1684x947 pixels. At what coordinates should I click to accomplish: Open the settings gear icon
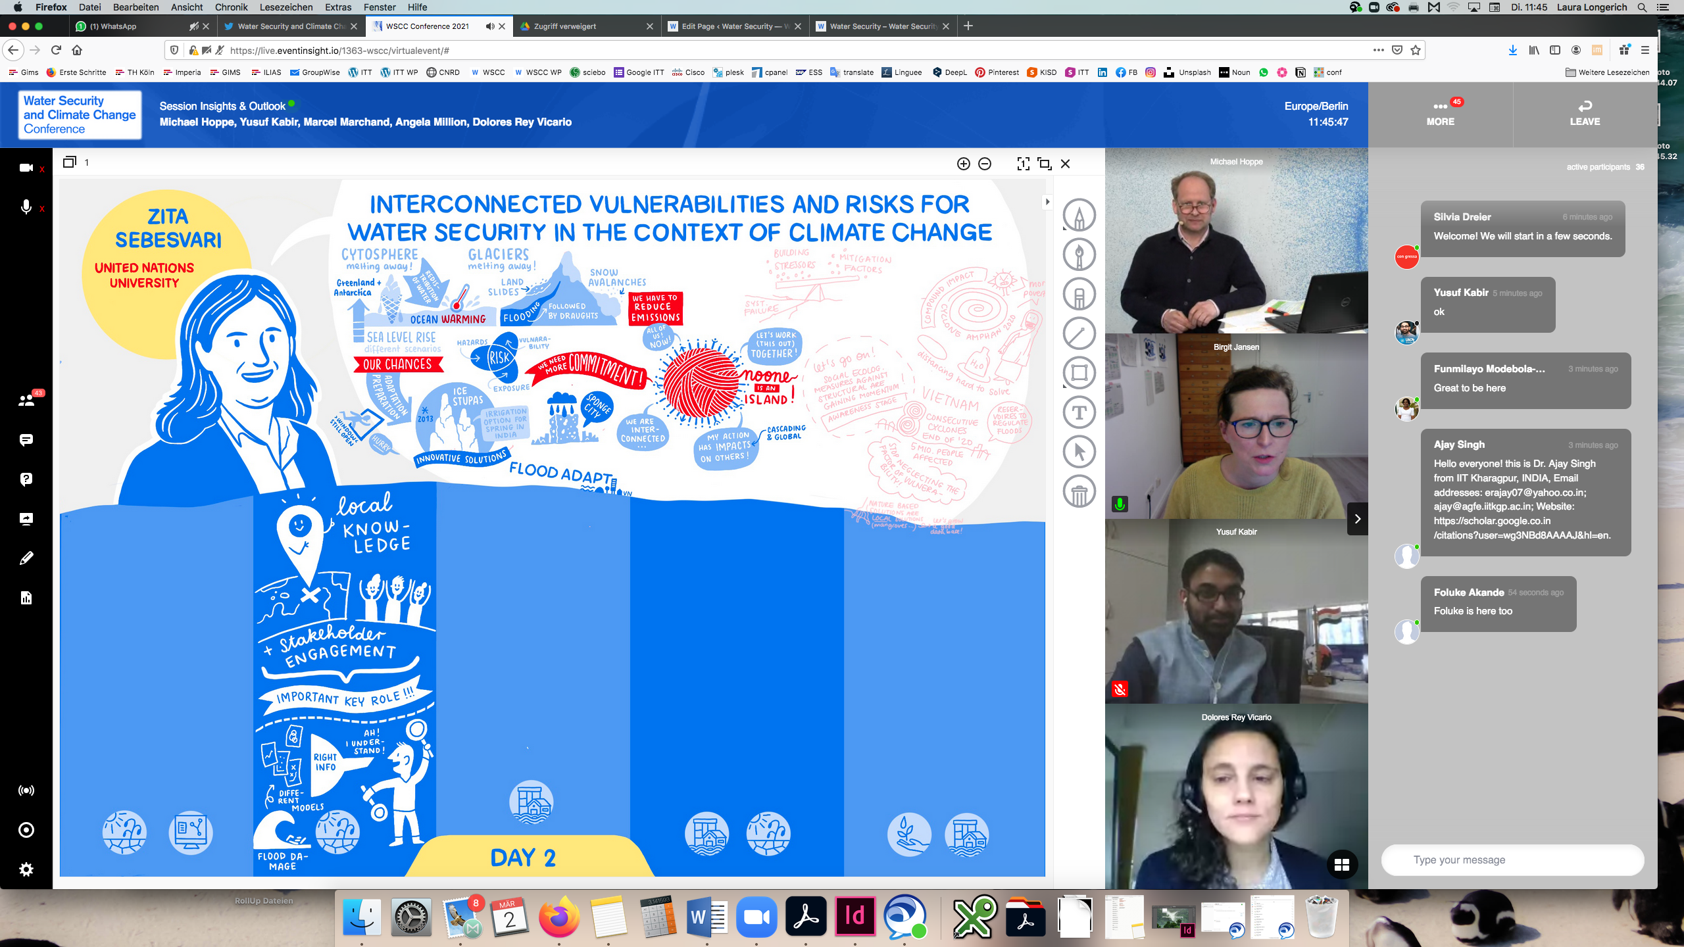click(x=26, y=869)
